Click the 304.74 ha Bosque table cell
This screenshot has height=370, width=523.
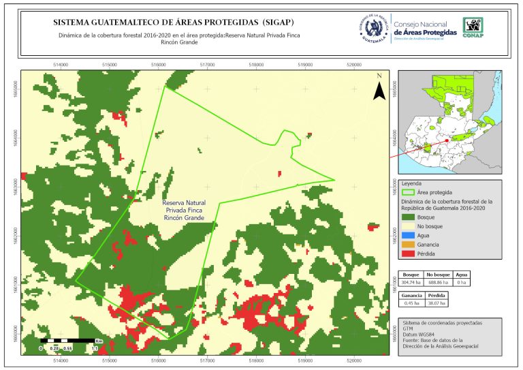[411, 281]
